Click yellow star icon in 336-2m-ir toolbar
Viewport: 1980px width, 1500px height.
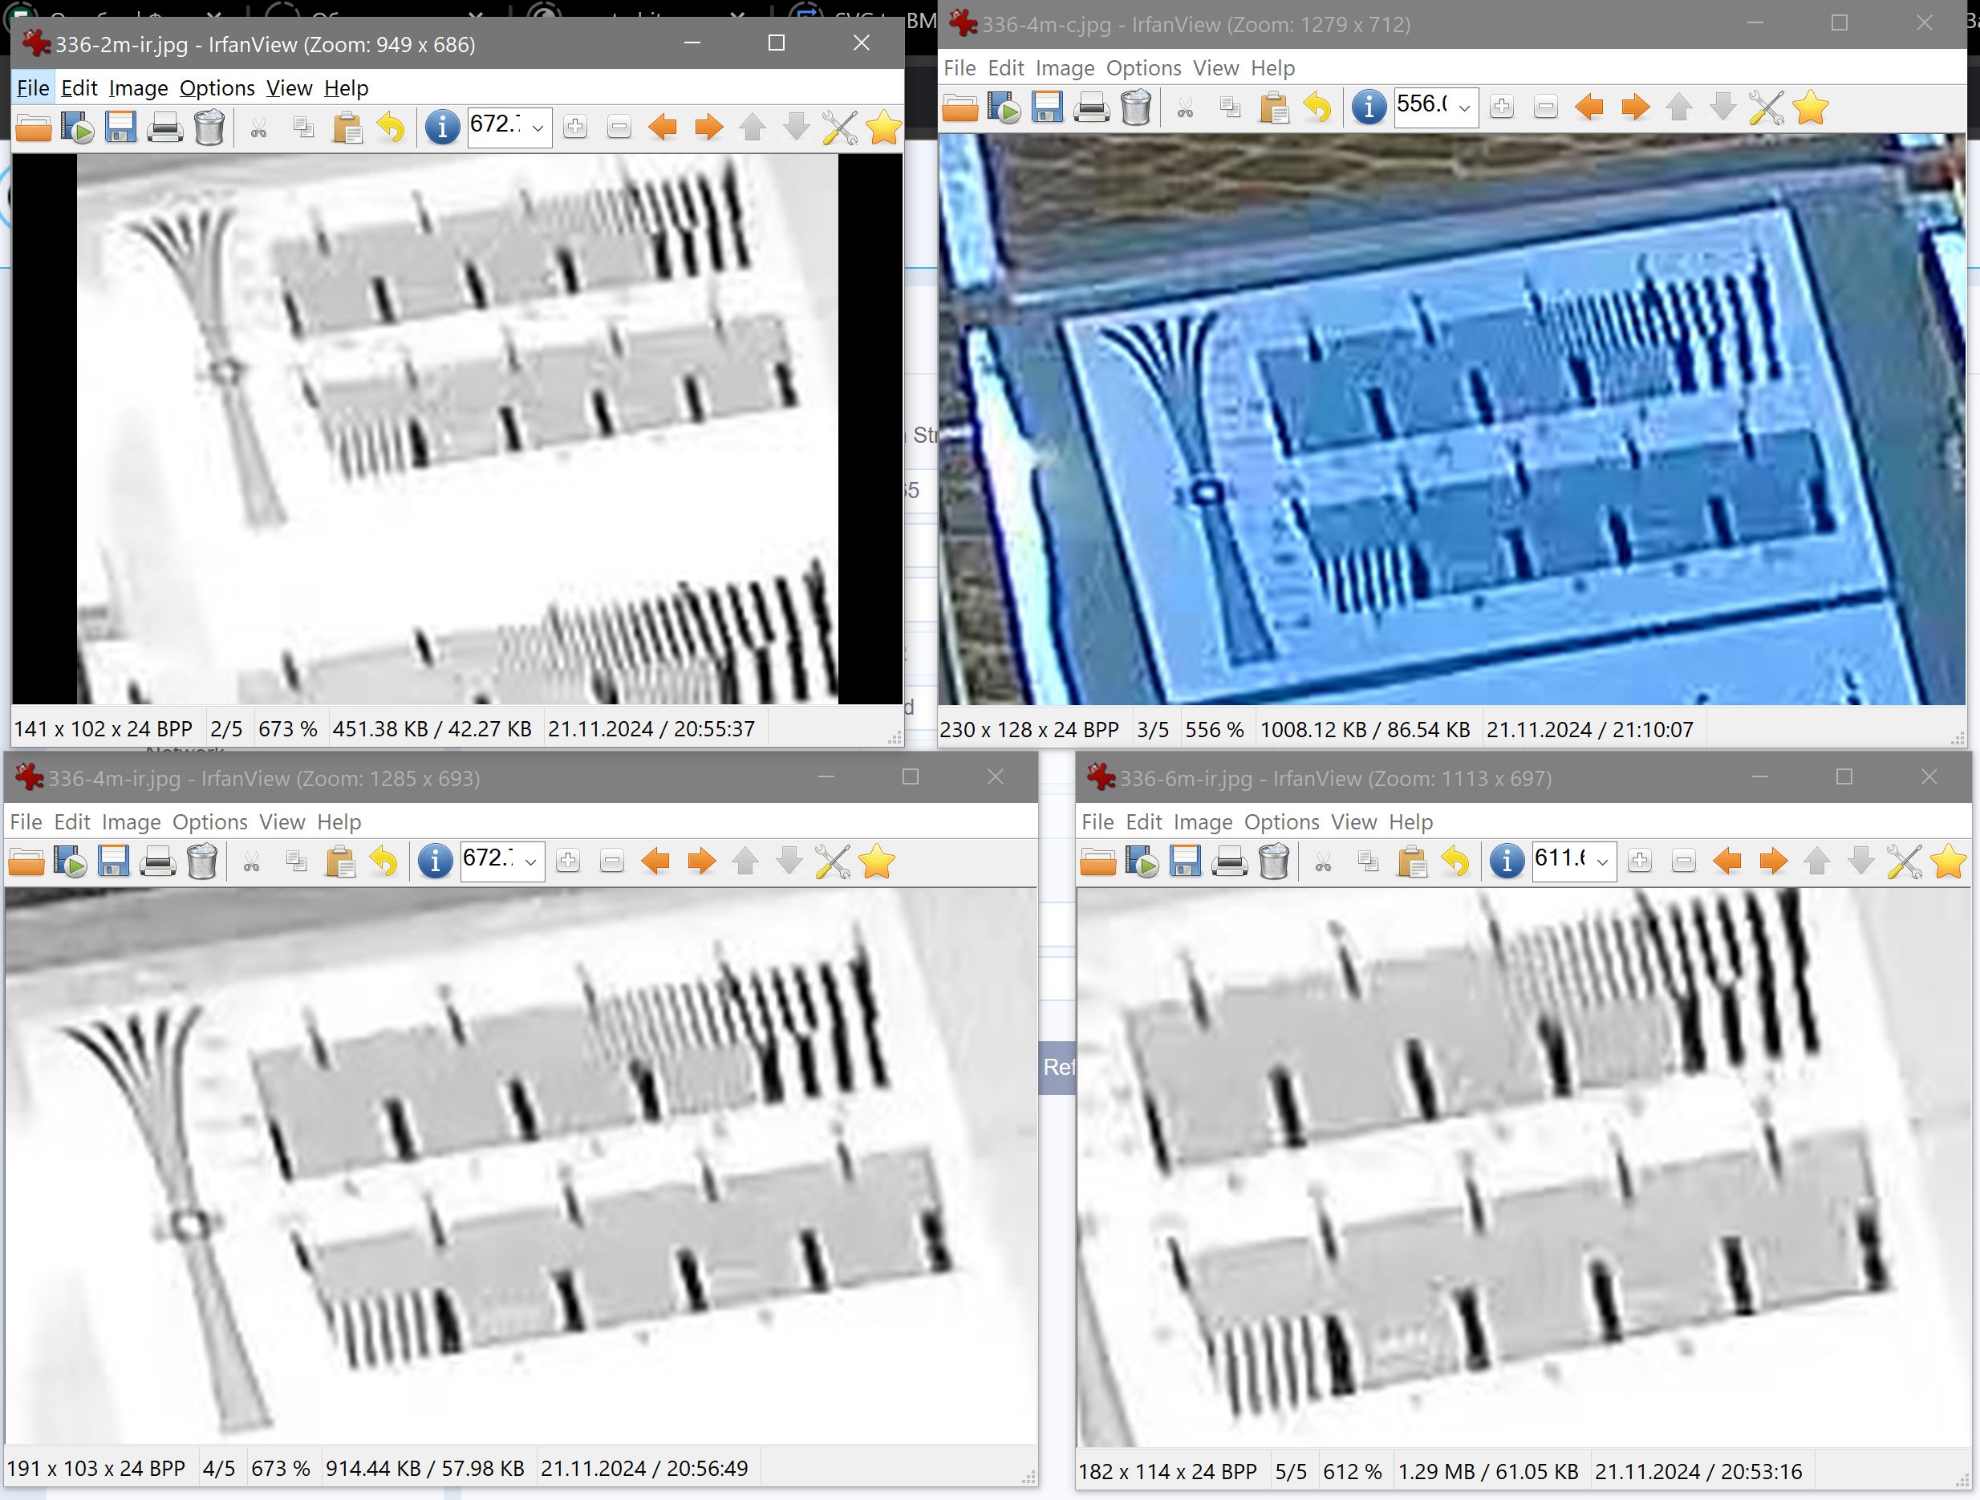pyautogui.click(x=883, y=128)
